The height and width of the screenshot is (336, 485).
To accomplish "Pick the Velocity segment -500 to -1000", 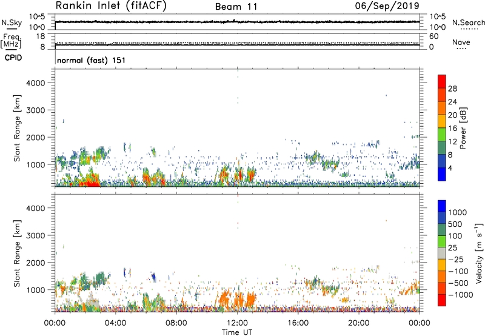I will coord(442,288).
